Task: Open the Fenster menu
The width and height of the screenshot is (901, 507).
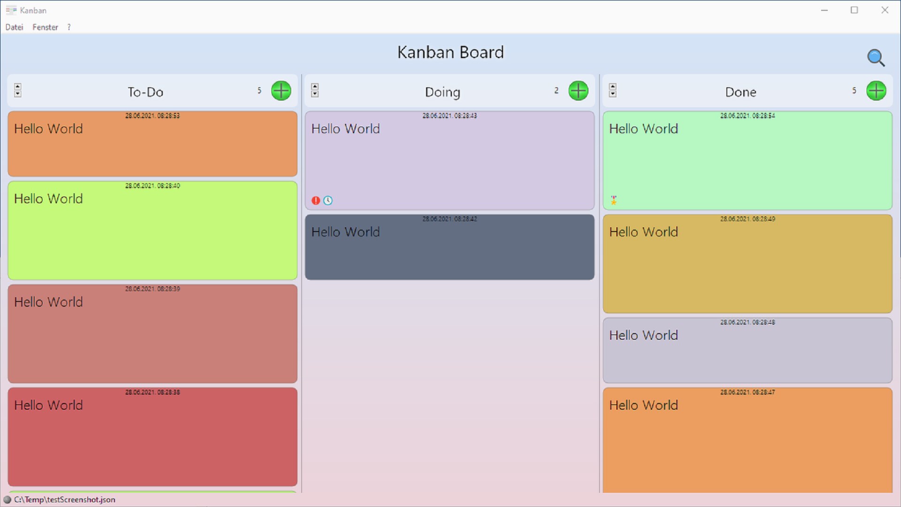Action: 45,27
